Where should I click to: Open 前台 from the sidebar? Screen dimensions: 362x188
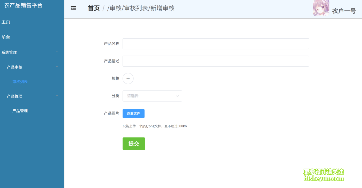[x=6, y=37]
